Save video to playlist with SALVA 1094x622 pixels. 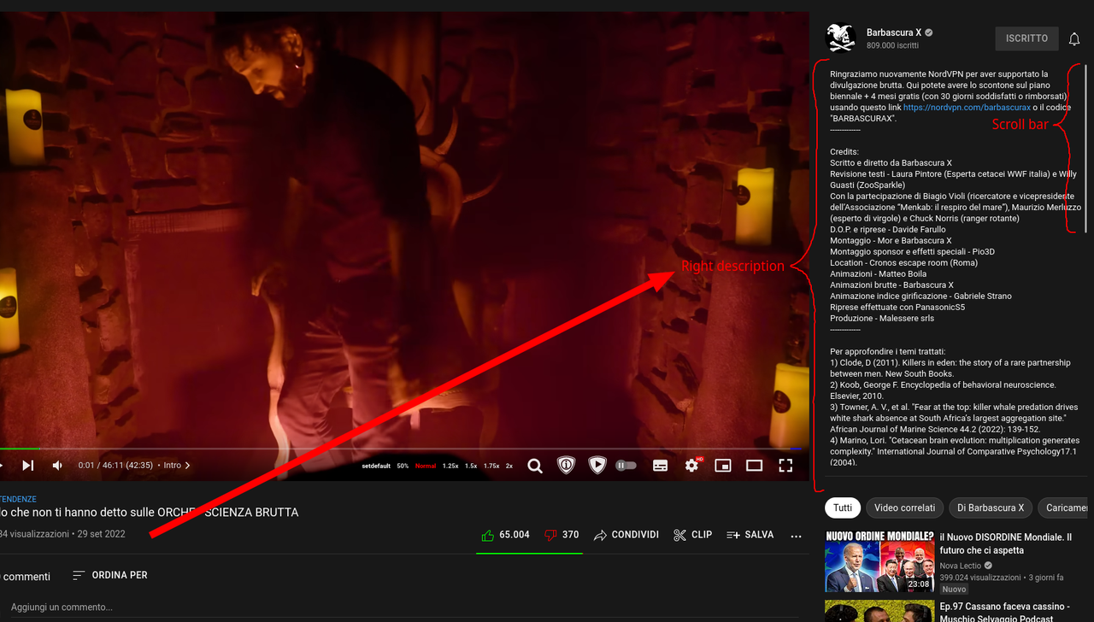750,535
